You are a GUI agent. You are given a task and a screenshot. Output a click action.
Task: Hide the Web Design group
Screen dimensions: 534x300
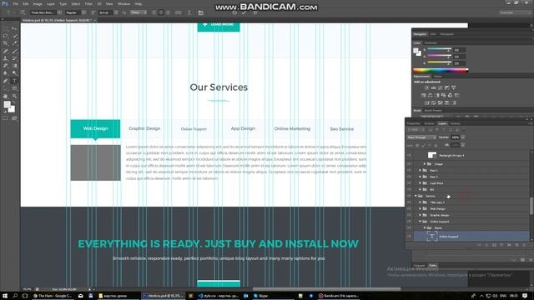click(409, 209)
